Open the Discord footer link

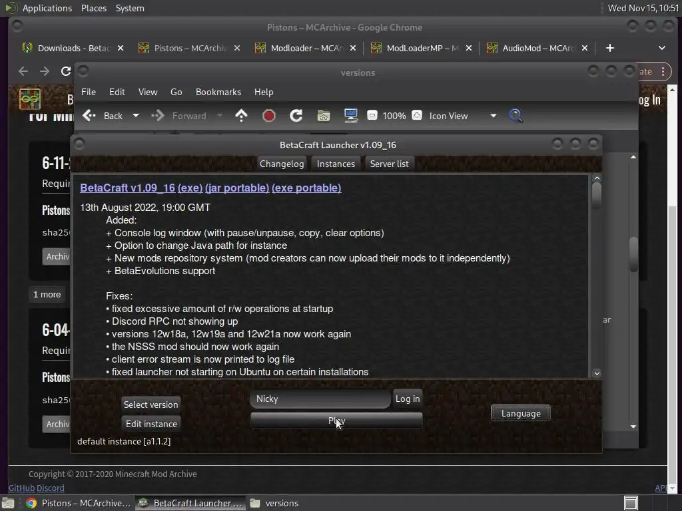tap(51, 488)
